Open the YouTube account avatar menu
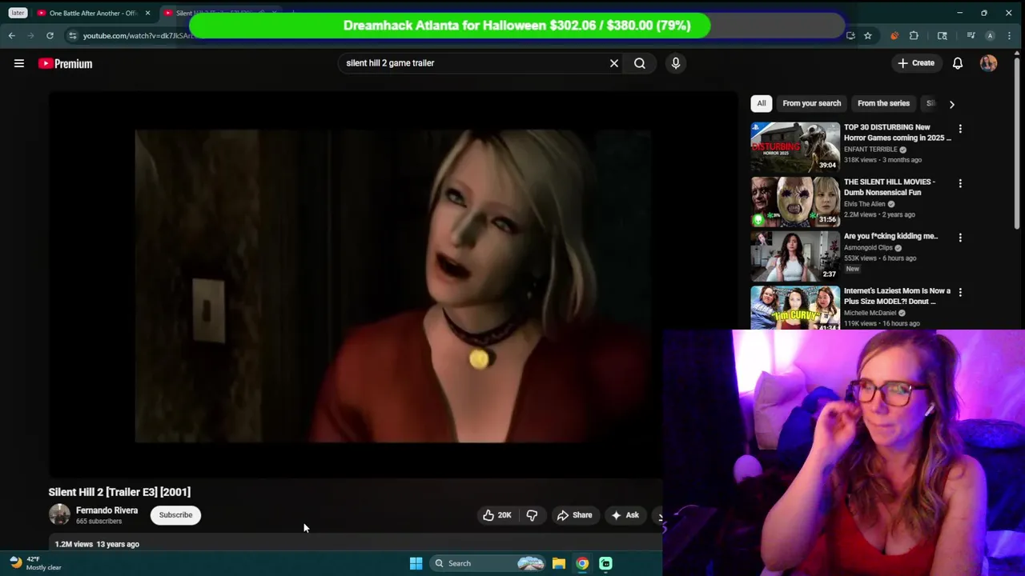Image resolution: width=1025 pixels, height=576 pixels. [989, 63]
